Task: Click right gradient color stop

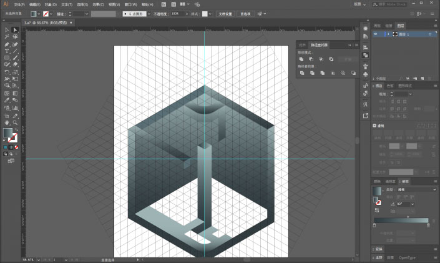Action: (x=428, y=225)
